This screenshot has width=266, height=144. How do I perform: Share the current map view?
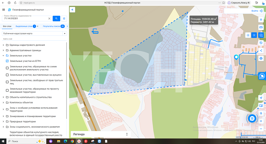261,51
